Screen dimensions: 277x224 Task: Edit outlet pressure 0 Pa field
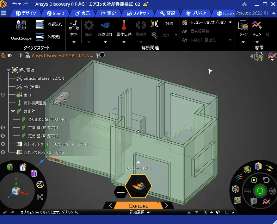(x=60, y=152)
